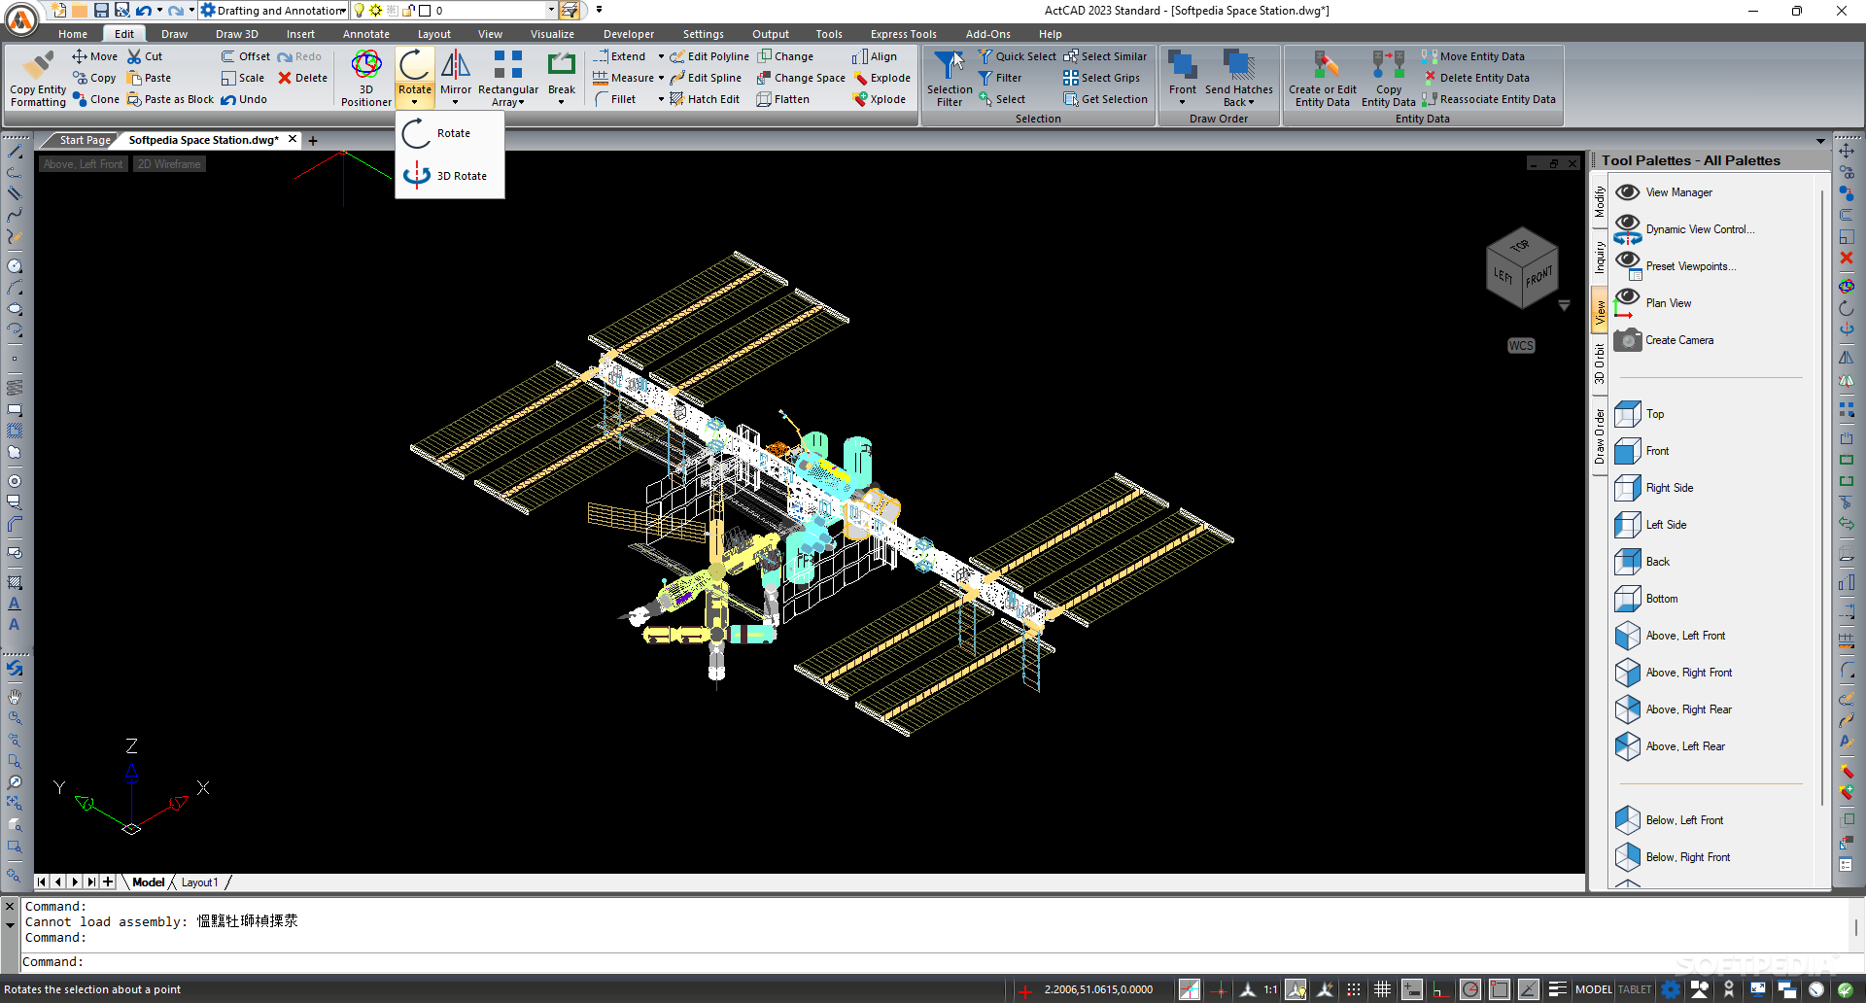Click the Save icon in quick access toolbar
This screenshot has height=1003, width=1866.
[x=101, y=11]
